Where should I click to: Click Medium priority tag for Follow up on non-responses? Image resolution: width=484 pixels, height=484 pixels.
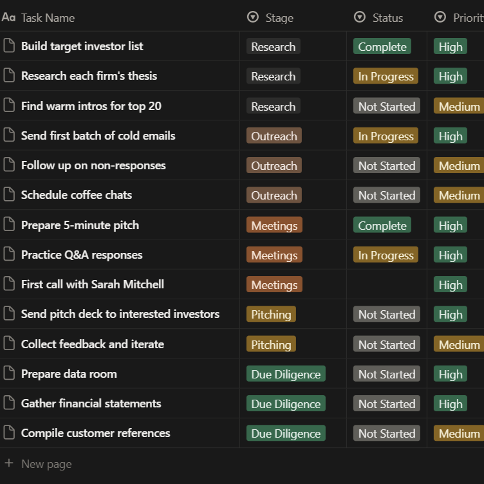459,165
